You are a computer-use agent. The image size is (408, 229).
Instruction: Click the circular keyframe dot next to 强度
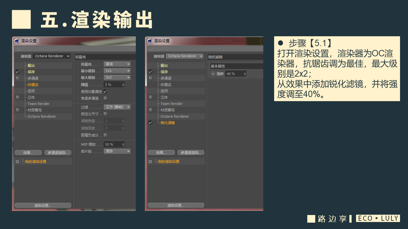[213, 74]
